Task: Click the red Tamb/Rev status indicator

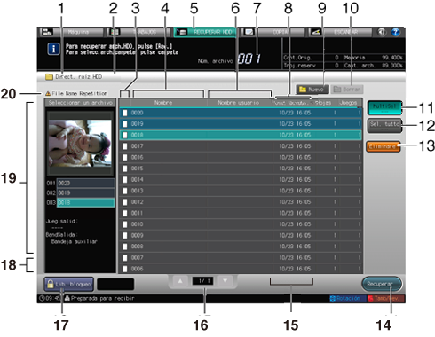Action: 386,298
